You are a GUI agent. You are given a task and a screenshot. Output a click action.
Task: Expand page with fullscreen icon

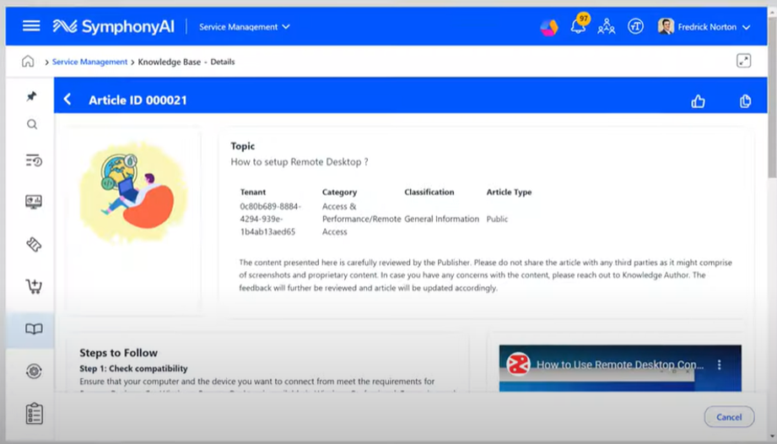[x=743, y=61]
